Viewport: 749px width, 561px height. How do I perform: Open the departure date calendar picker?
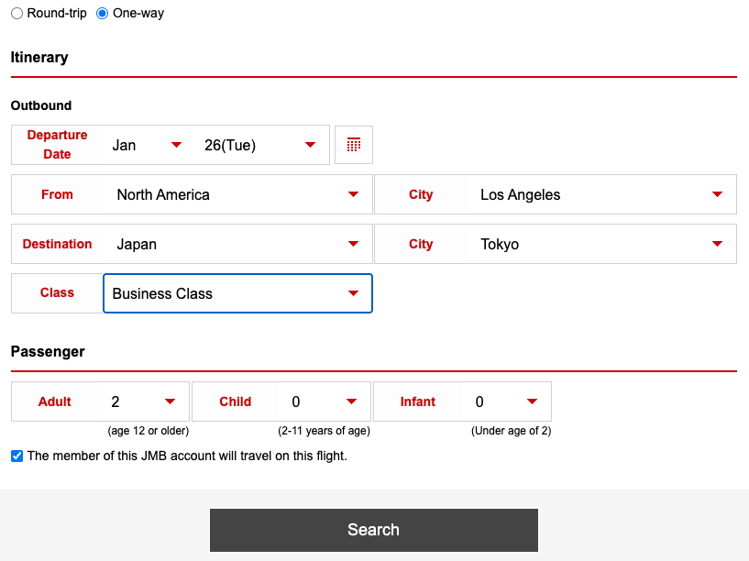click(353, 144)
